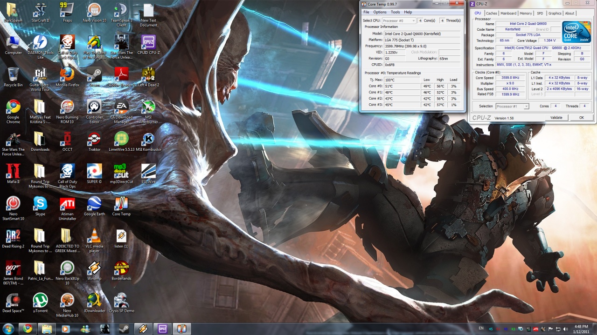Launch Left 4 Dead 2 shortcut
The image size is (597, 335).
click(148, 77)
